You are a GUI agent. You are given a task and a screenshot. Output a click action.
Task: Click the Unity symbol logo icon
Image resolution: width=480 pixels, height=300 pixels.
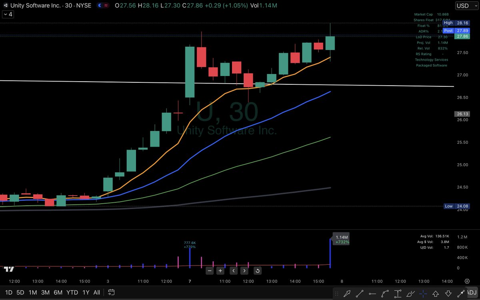click(x=5, y=6)
